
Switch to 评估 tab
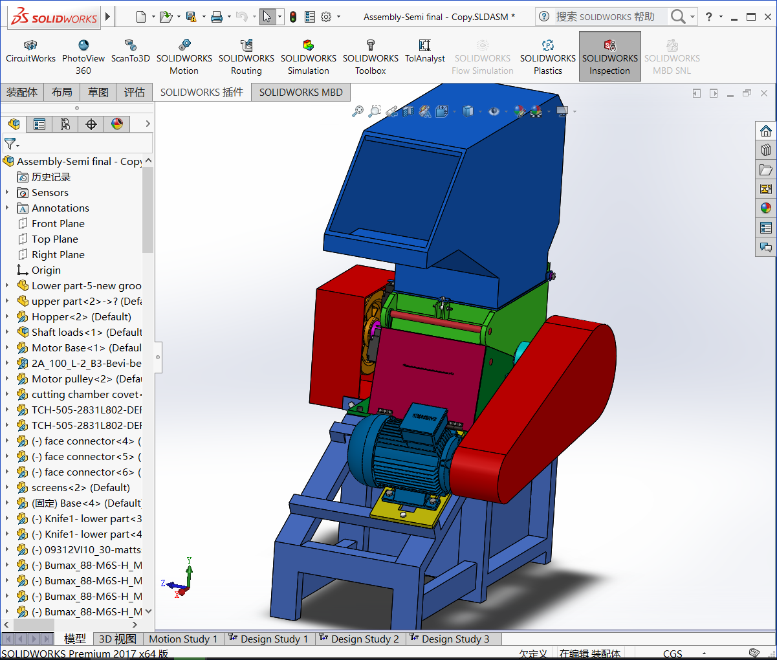click(135, 93)
